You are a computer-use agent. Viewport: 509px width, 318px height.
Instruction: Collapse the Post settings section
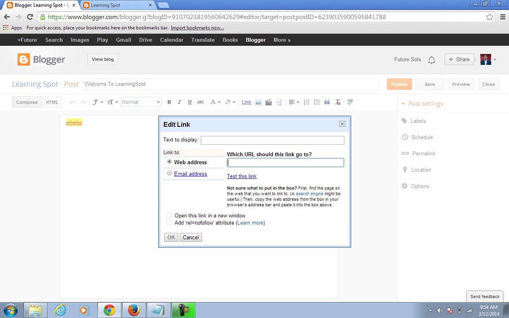point(422,104)
